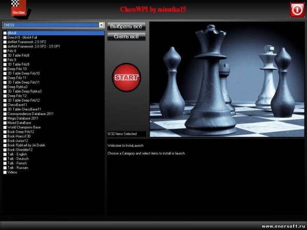This screenshot has height=230, width=307.
Task: Click the "0/32 Items Selected" counter
Action: (126, 134)
